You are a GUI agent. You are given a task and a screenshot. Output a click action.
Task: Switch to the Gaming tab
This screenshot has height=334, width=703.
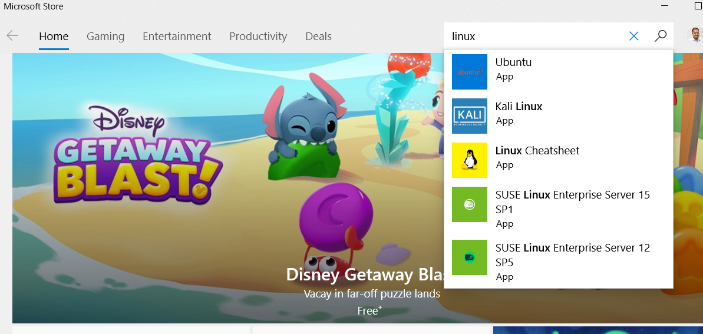105,37
